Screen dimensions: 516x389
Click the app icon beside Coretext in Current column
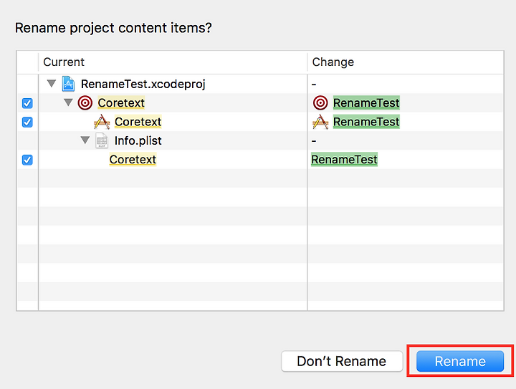(x=102, y=122)
